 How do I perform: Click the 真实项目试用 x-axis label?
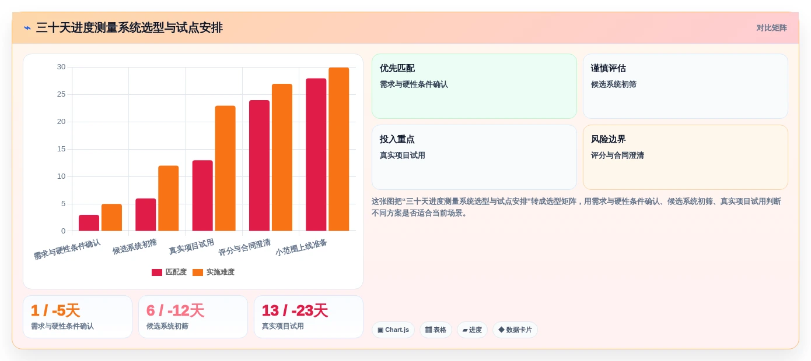191,246
